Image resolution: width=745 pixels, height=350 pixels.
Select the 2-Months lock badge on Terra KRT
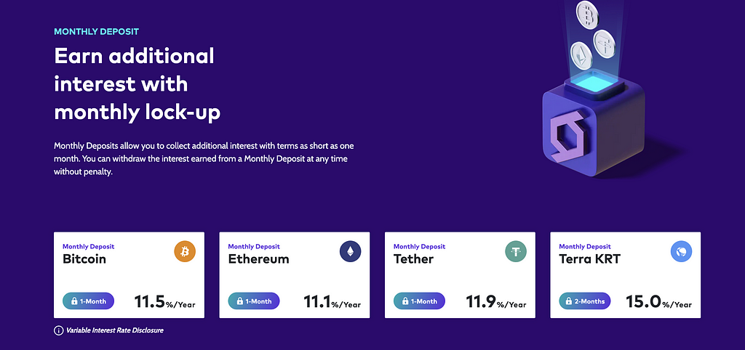(585, 301)
